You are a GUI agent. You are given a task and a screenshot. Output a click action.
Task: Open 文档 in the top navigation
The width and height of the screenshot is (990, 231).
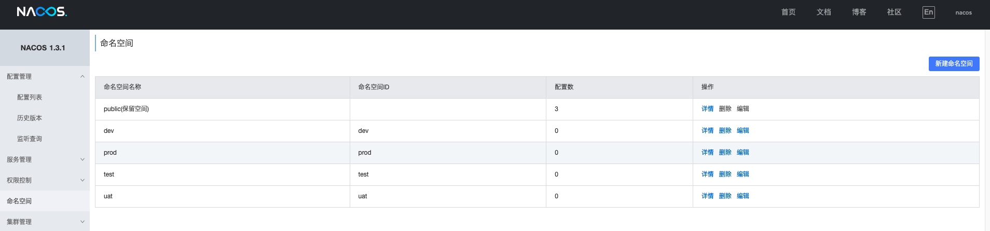tap(823, 12)
